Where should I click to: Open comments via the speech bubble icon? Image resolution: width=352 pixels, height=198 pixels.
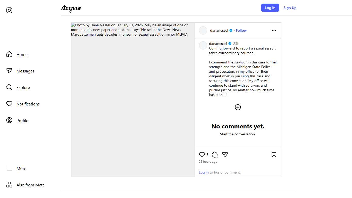tap(215, 155)
